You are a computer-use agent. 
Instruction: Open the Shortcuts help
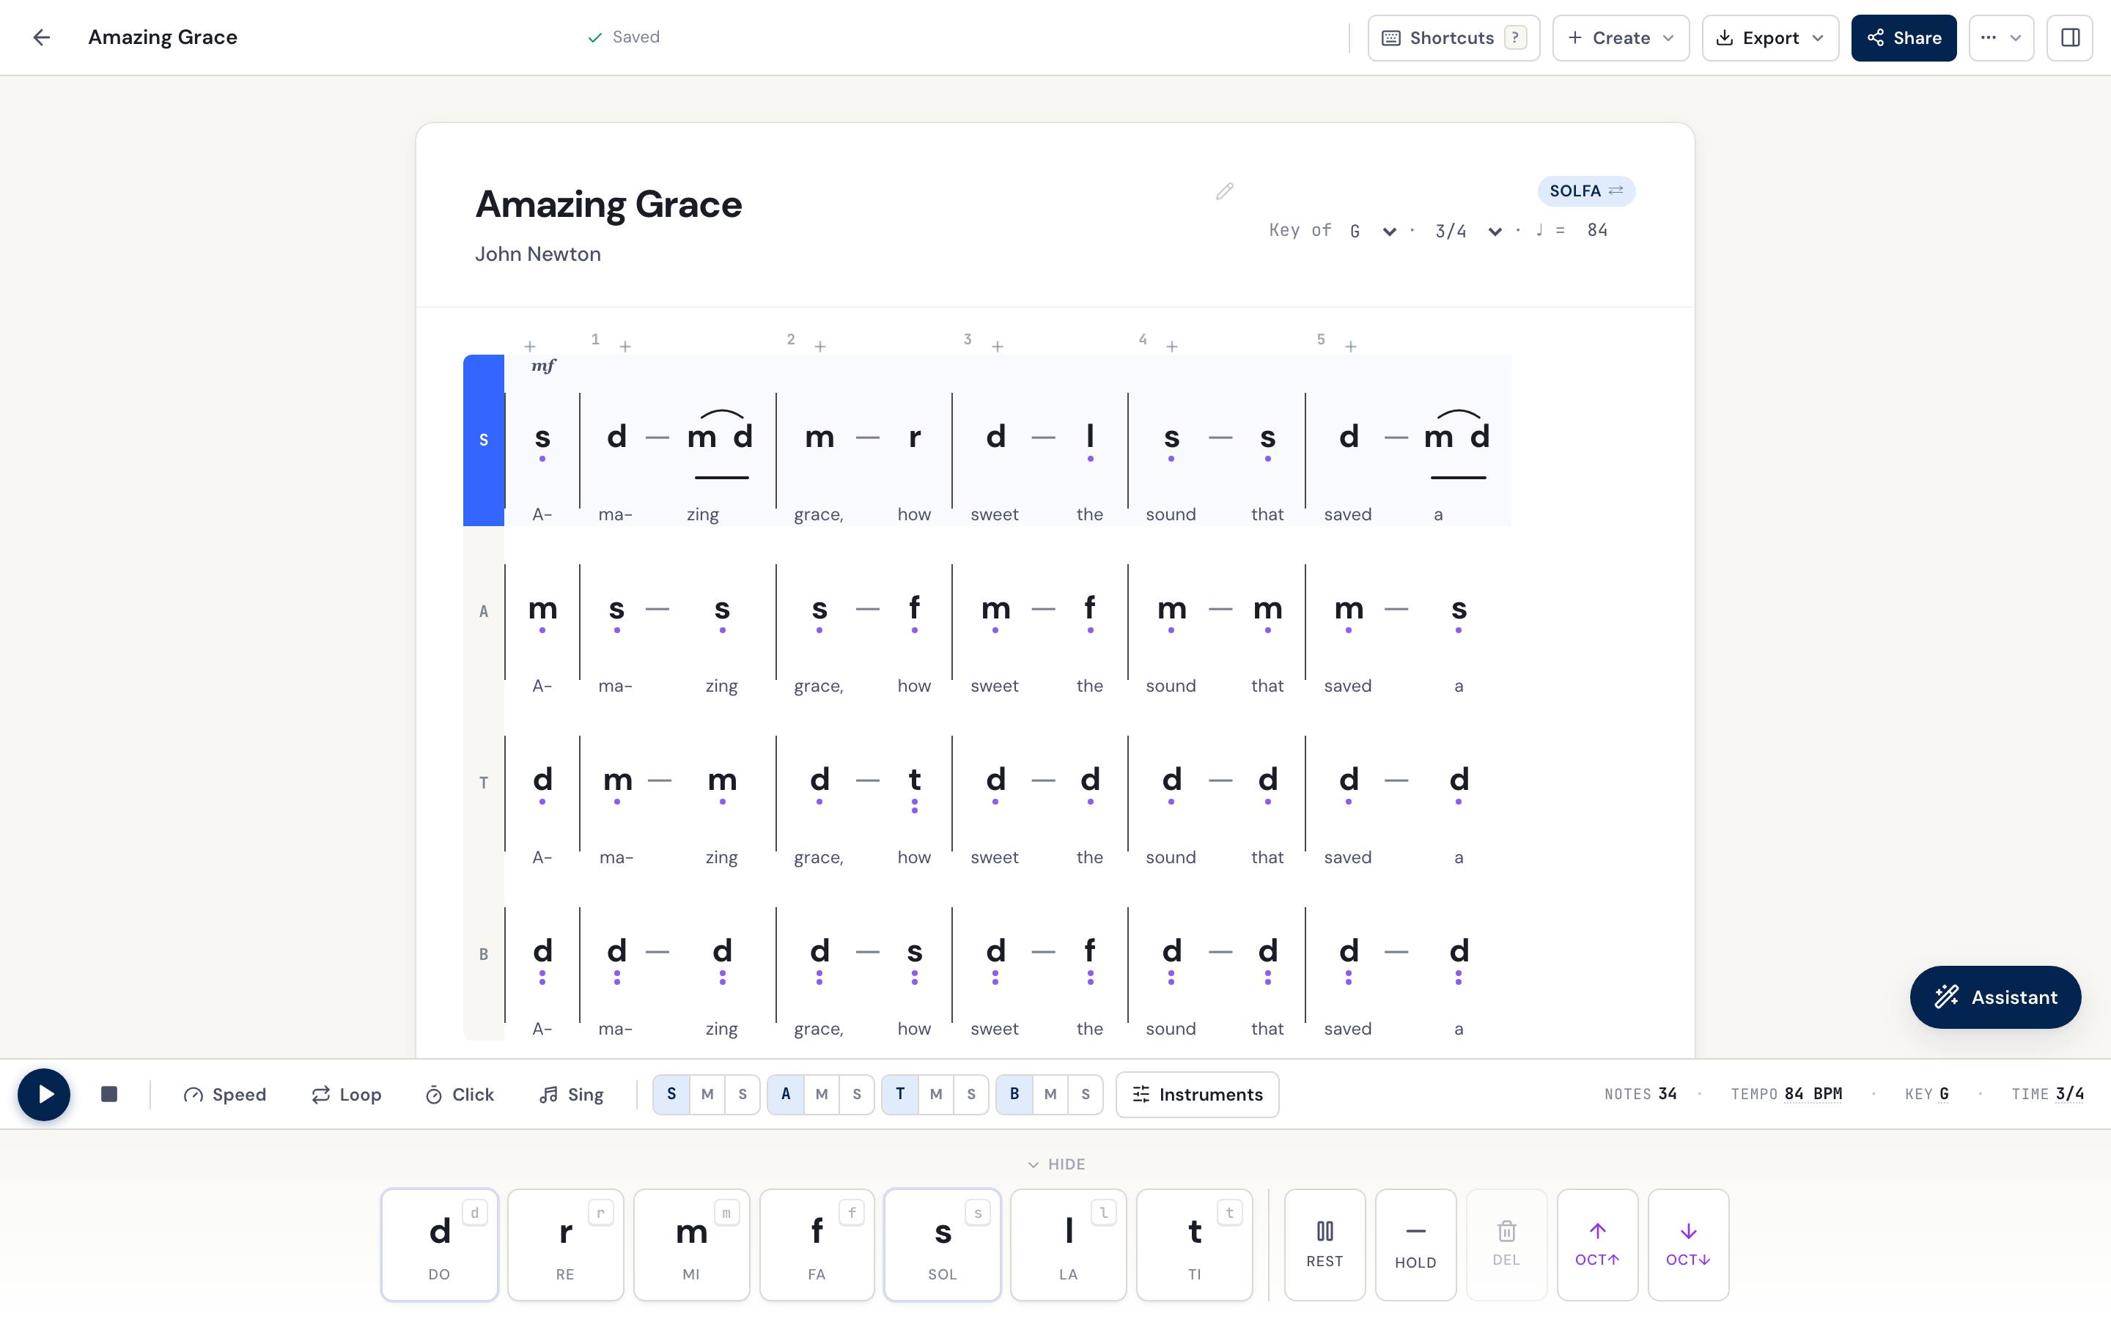point(1454,37)
